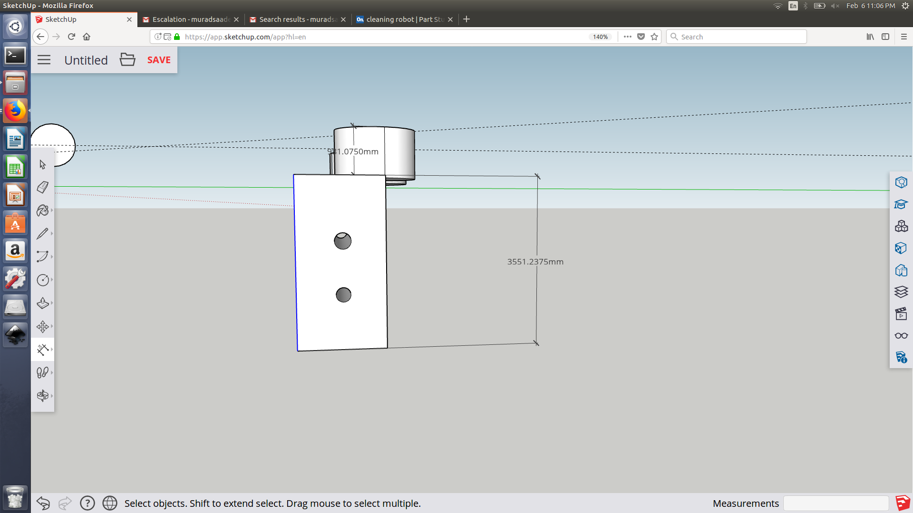913x513 pixels.
Task: Open the Components panel
Action: (x=901, y=226)
